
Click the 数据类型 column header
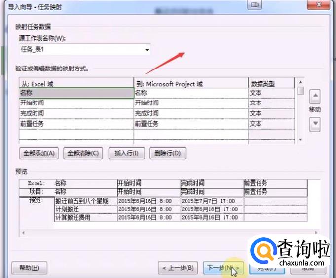pyautogui.click(x=271, y=83)
